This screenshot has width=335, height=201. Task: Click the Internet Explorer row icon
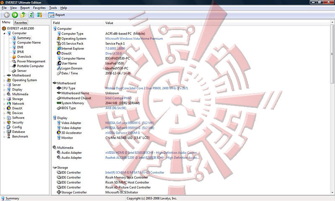[x=59, y=48]
